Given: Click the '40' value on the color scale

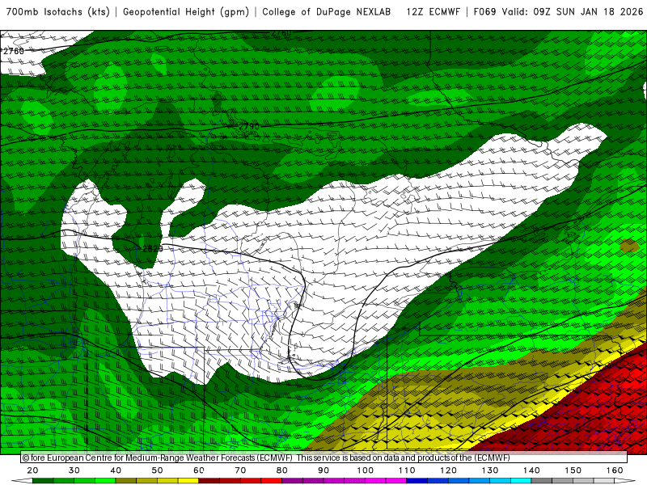Looking at the screenshot, I should [116, 470].
